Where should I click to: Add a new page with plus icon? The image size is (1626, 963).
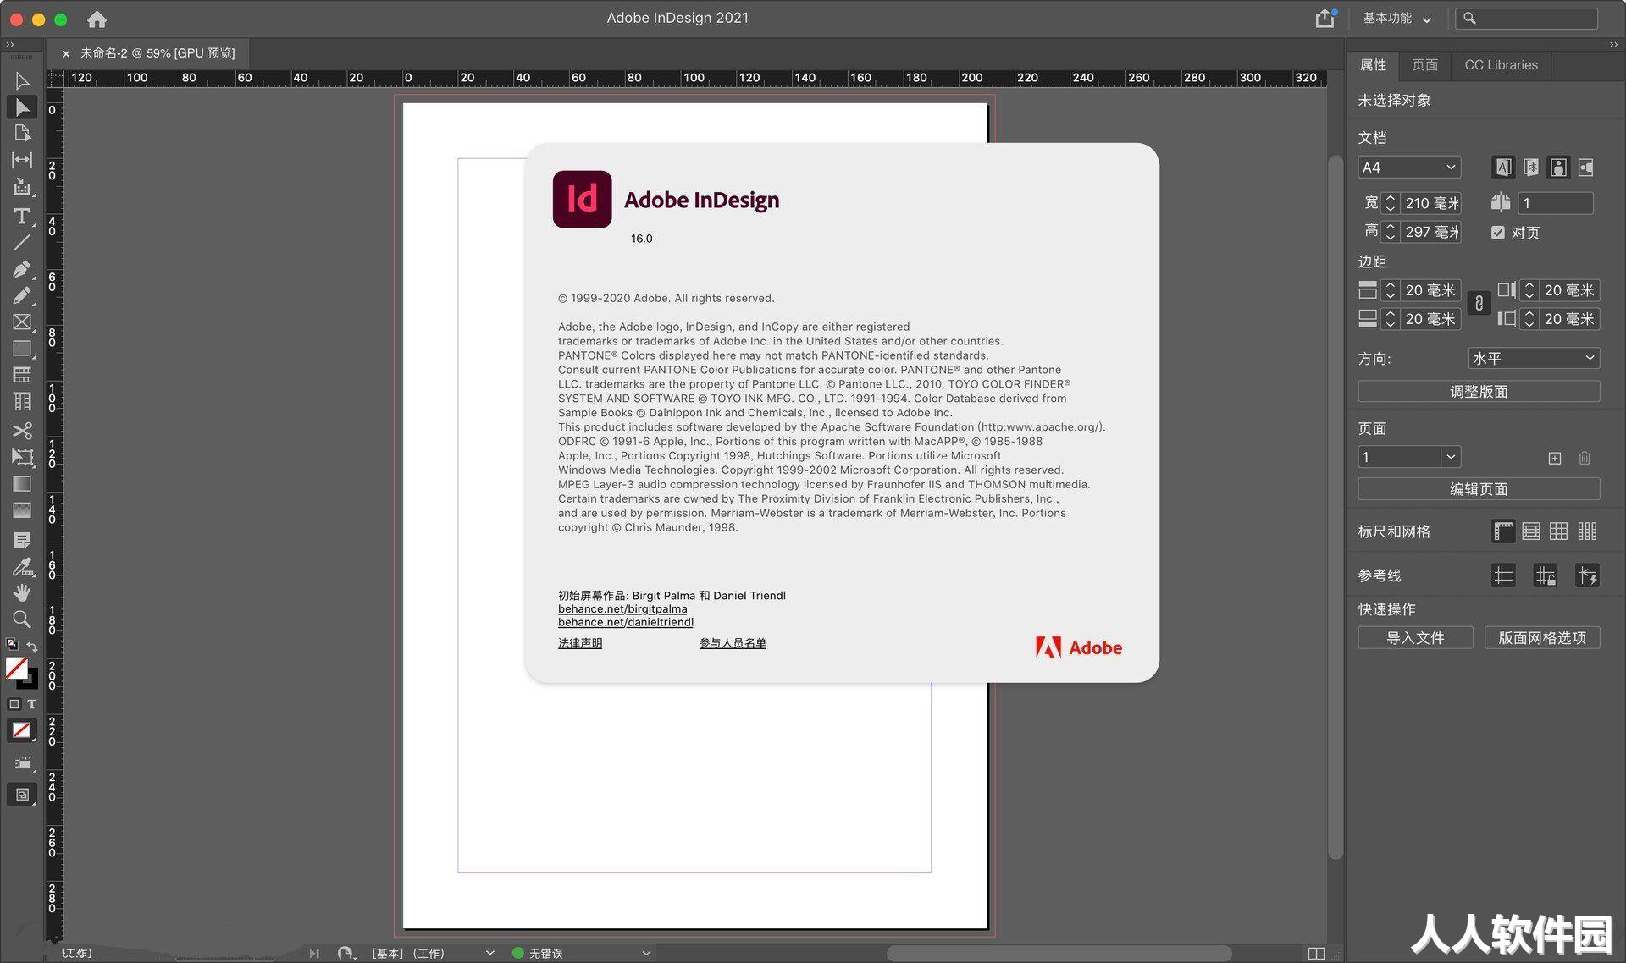click(x=1555, y=458)
